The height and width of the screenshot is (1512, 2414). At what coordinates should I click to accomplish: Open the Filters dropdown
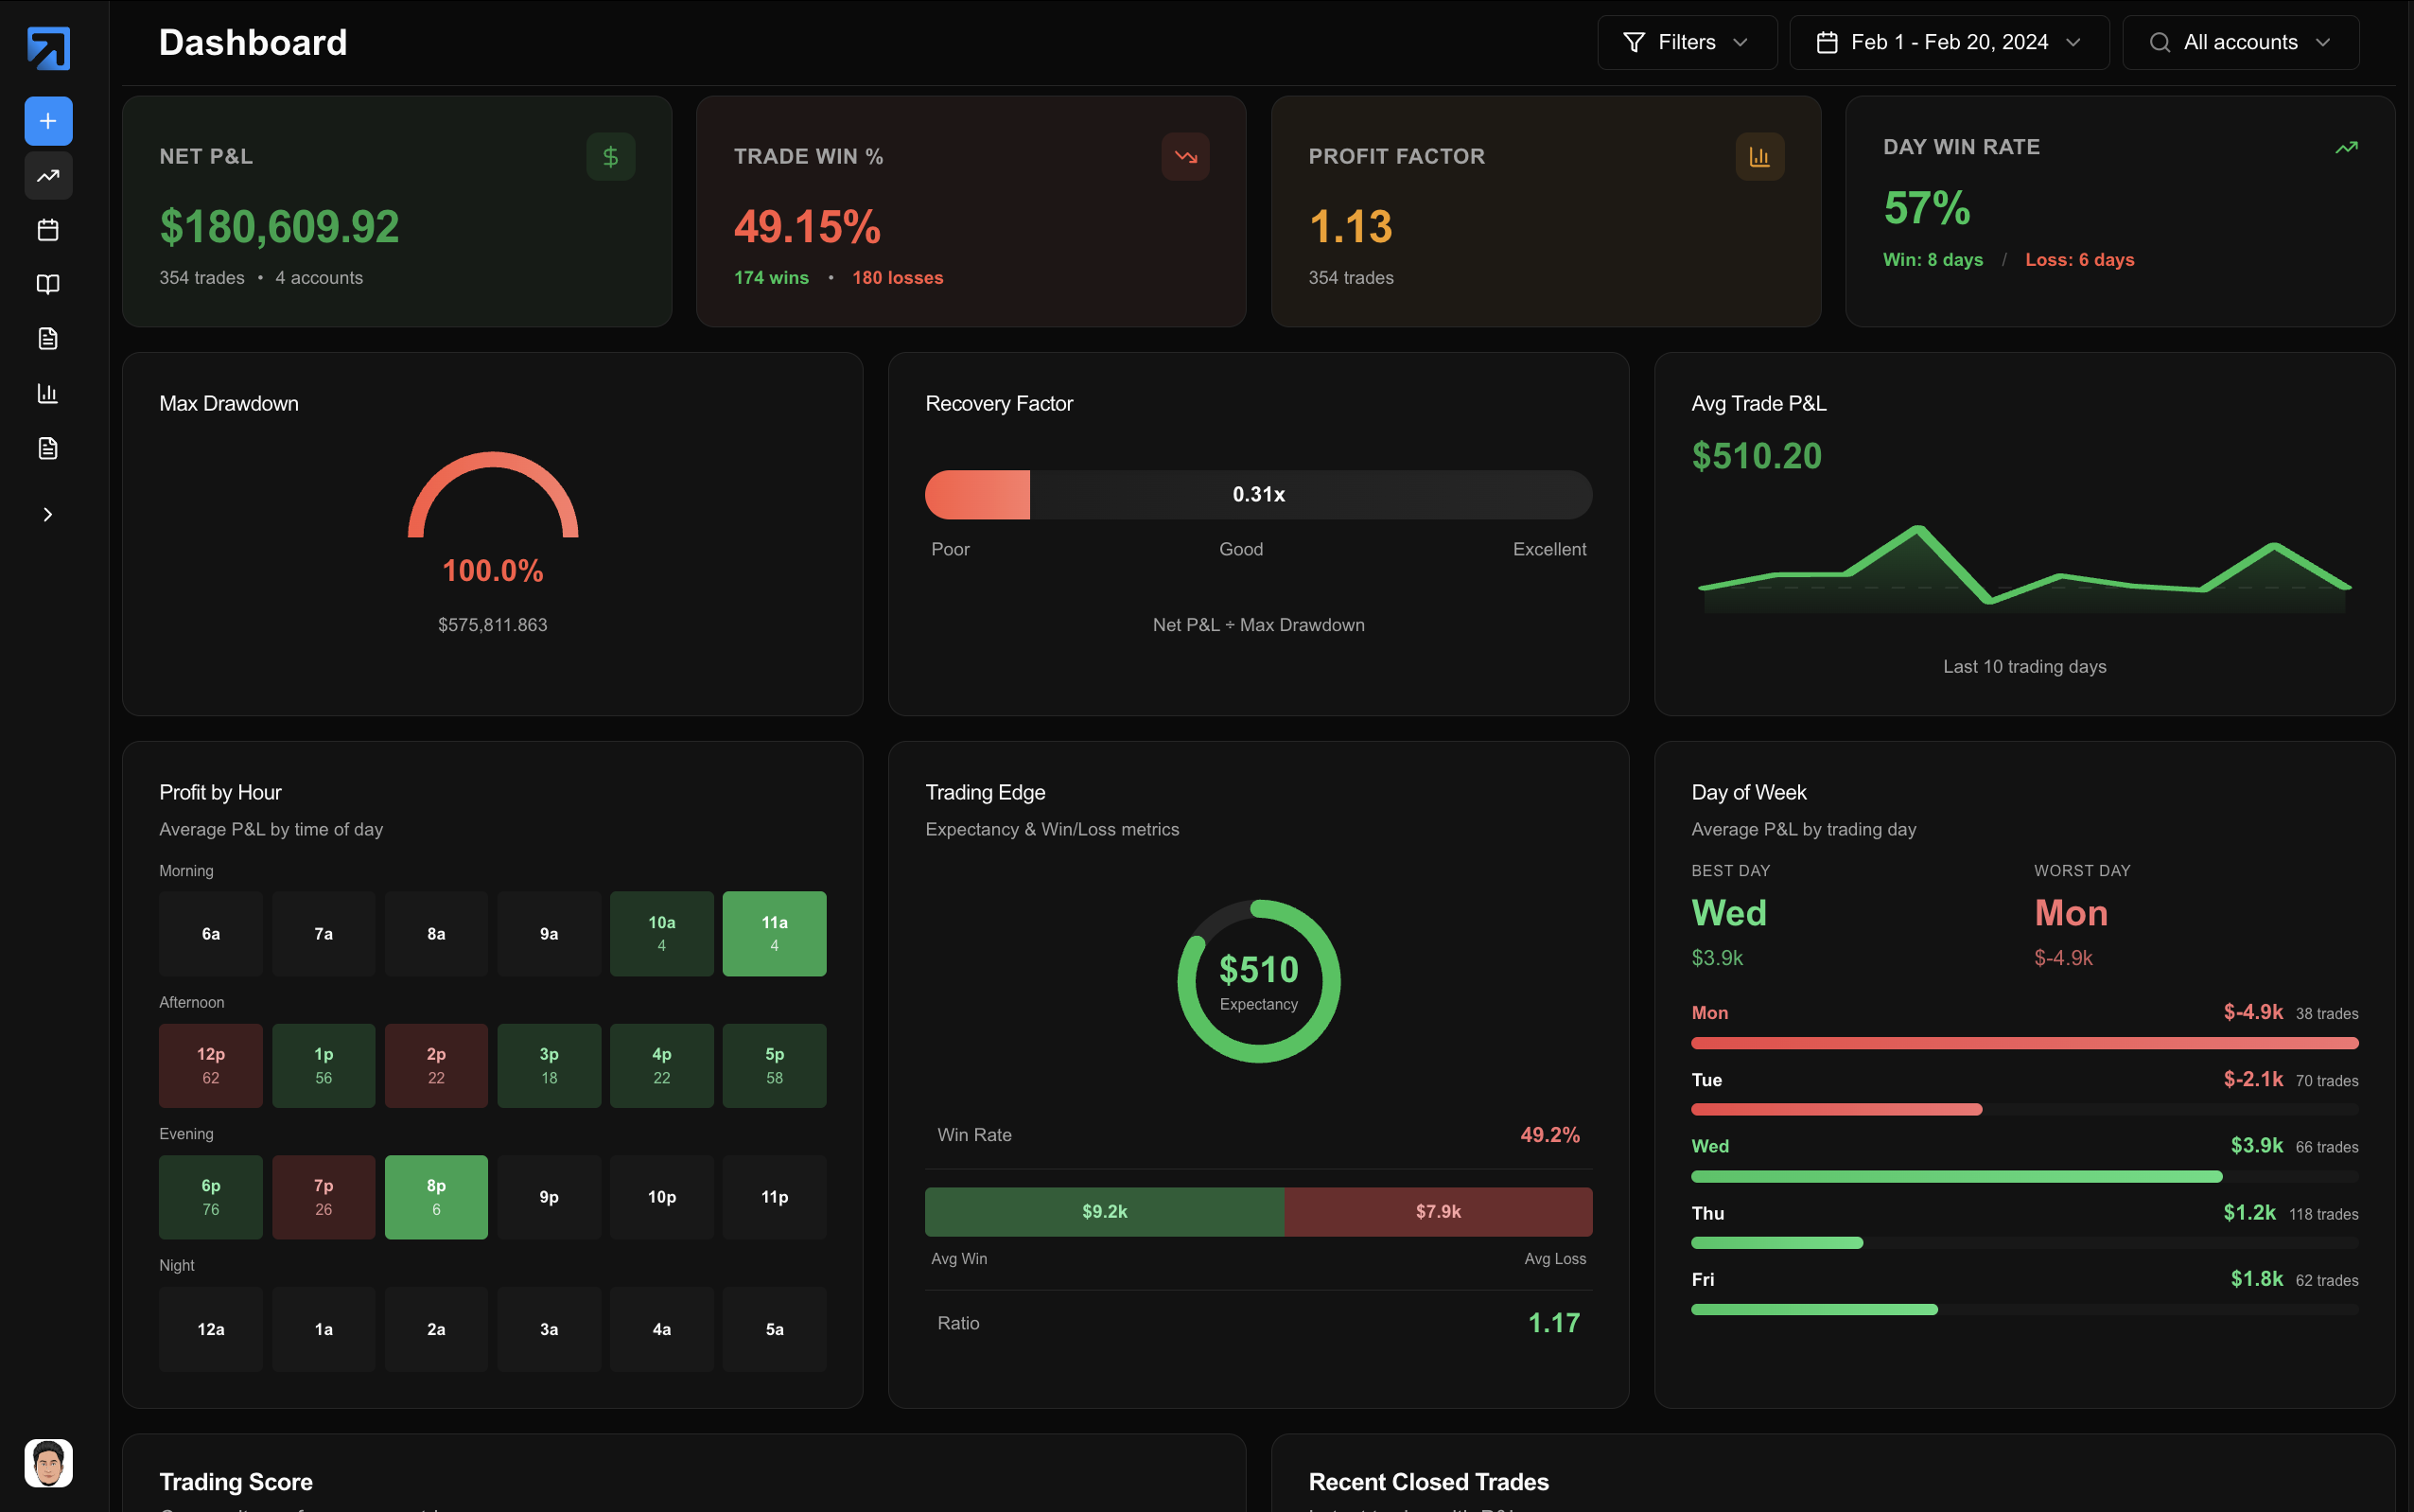[x=1687, y=42]
